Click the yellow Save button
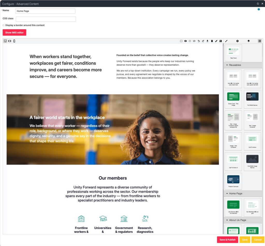This screenshot has height=246, width=265. 245,240
